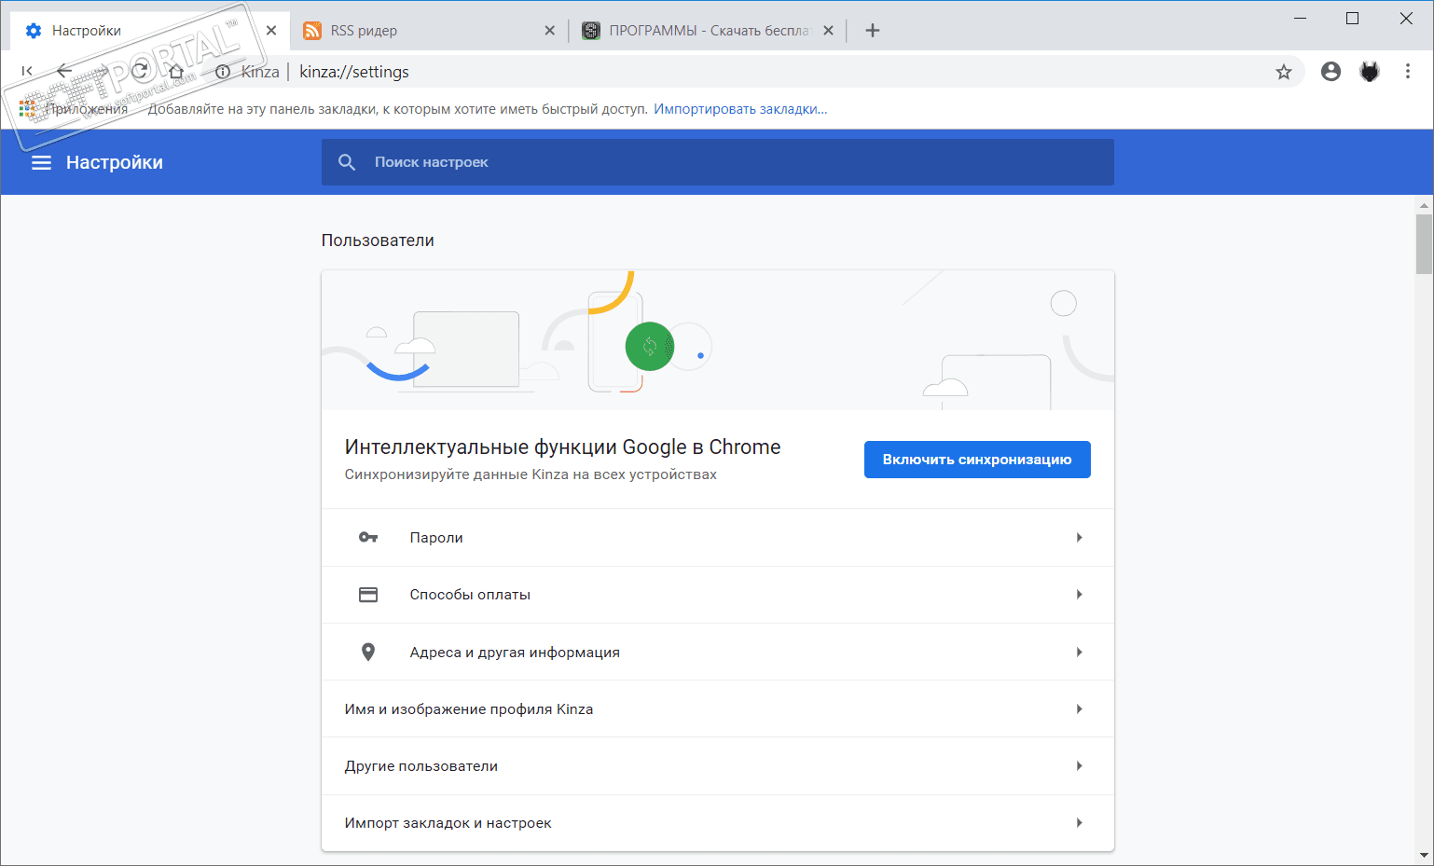The width and height of the screenshot is (1434, 866).
Task: Switch to the Настройки tab
Action: tap(149, 31)
